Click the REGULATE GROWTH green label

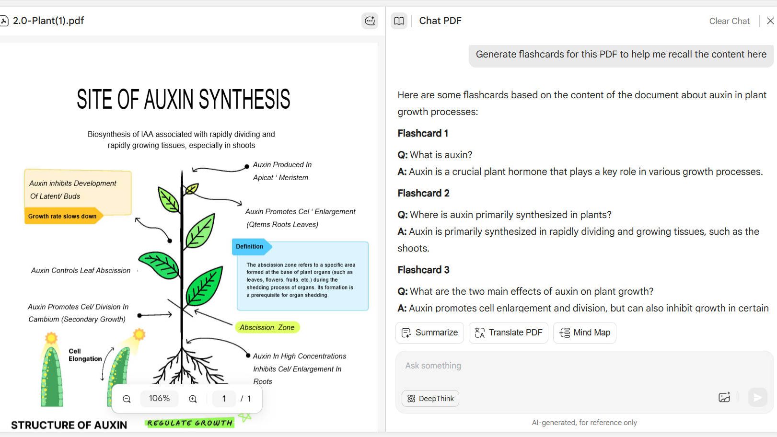(190, 423)
